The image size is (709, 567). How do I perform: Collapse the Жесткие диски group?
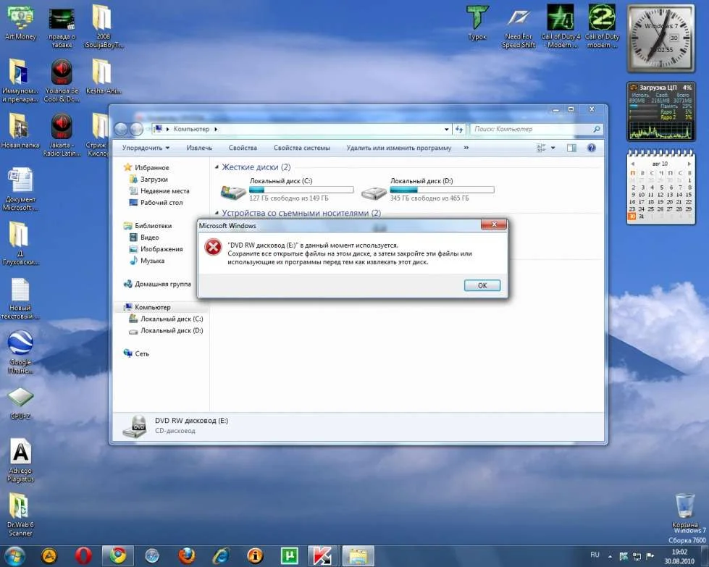point(217,167)
